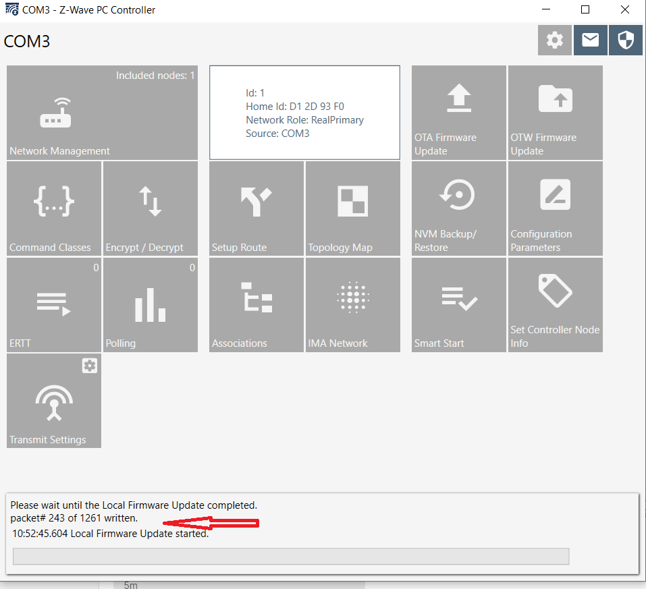Open the Transmit Settings tile

[x=54, y=401]
